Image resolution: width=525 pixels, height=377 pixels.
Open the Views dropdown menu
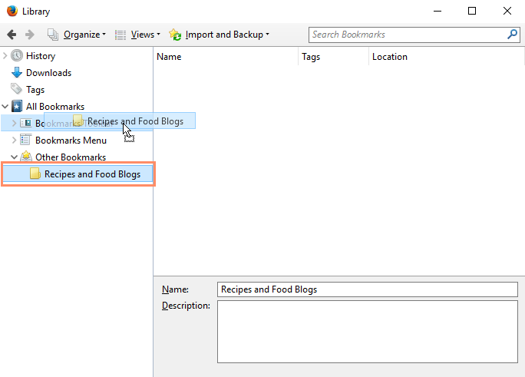point(138,35)
